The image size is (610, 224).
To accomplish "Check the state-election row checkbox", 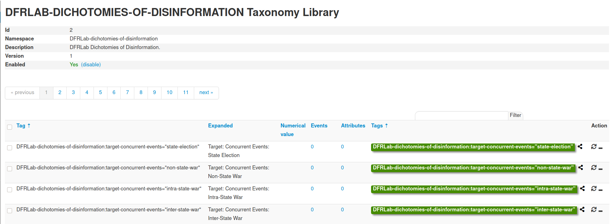I will point(10,148).
